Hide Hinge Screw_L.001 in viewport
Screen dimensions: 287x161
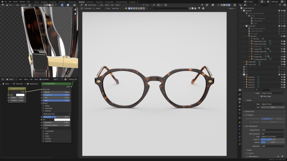281,41
